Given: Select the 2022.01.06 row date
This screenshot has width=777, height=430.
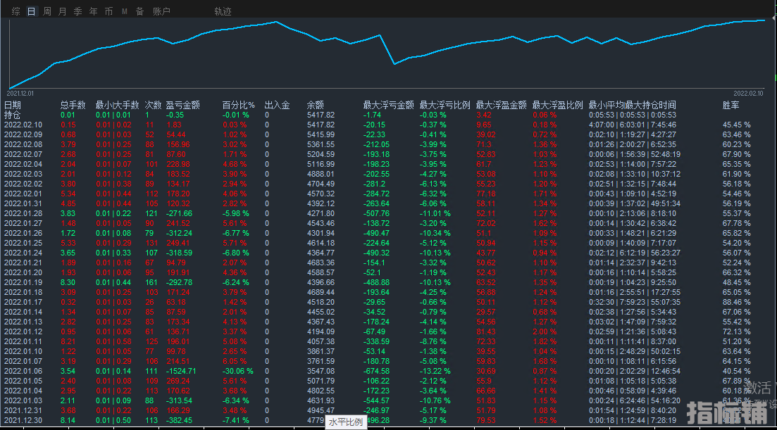Looking at the screenshot, I should tap(23, 371).
